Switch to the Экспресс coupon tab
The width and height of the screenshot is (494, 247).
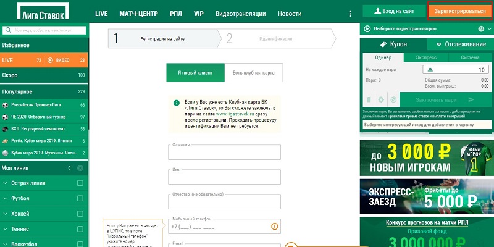pyautogui.click(x=426, y=57)
